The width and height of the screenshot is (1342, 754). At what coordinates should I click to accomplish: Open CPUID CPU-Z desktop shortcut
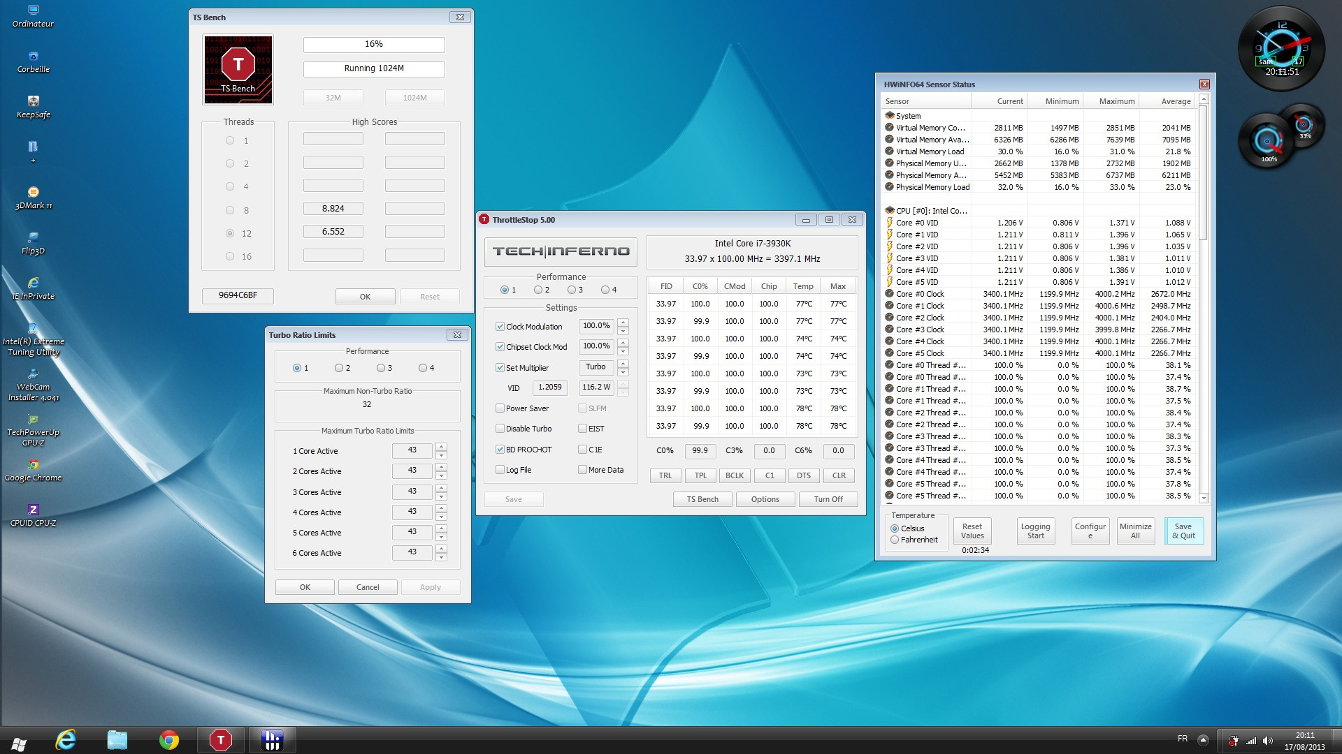[x=33, y=515]
